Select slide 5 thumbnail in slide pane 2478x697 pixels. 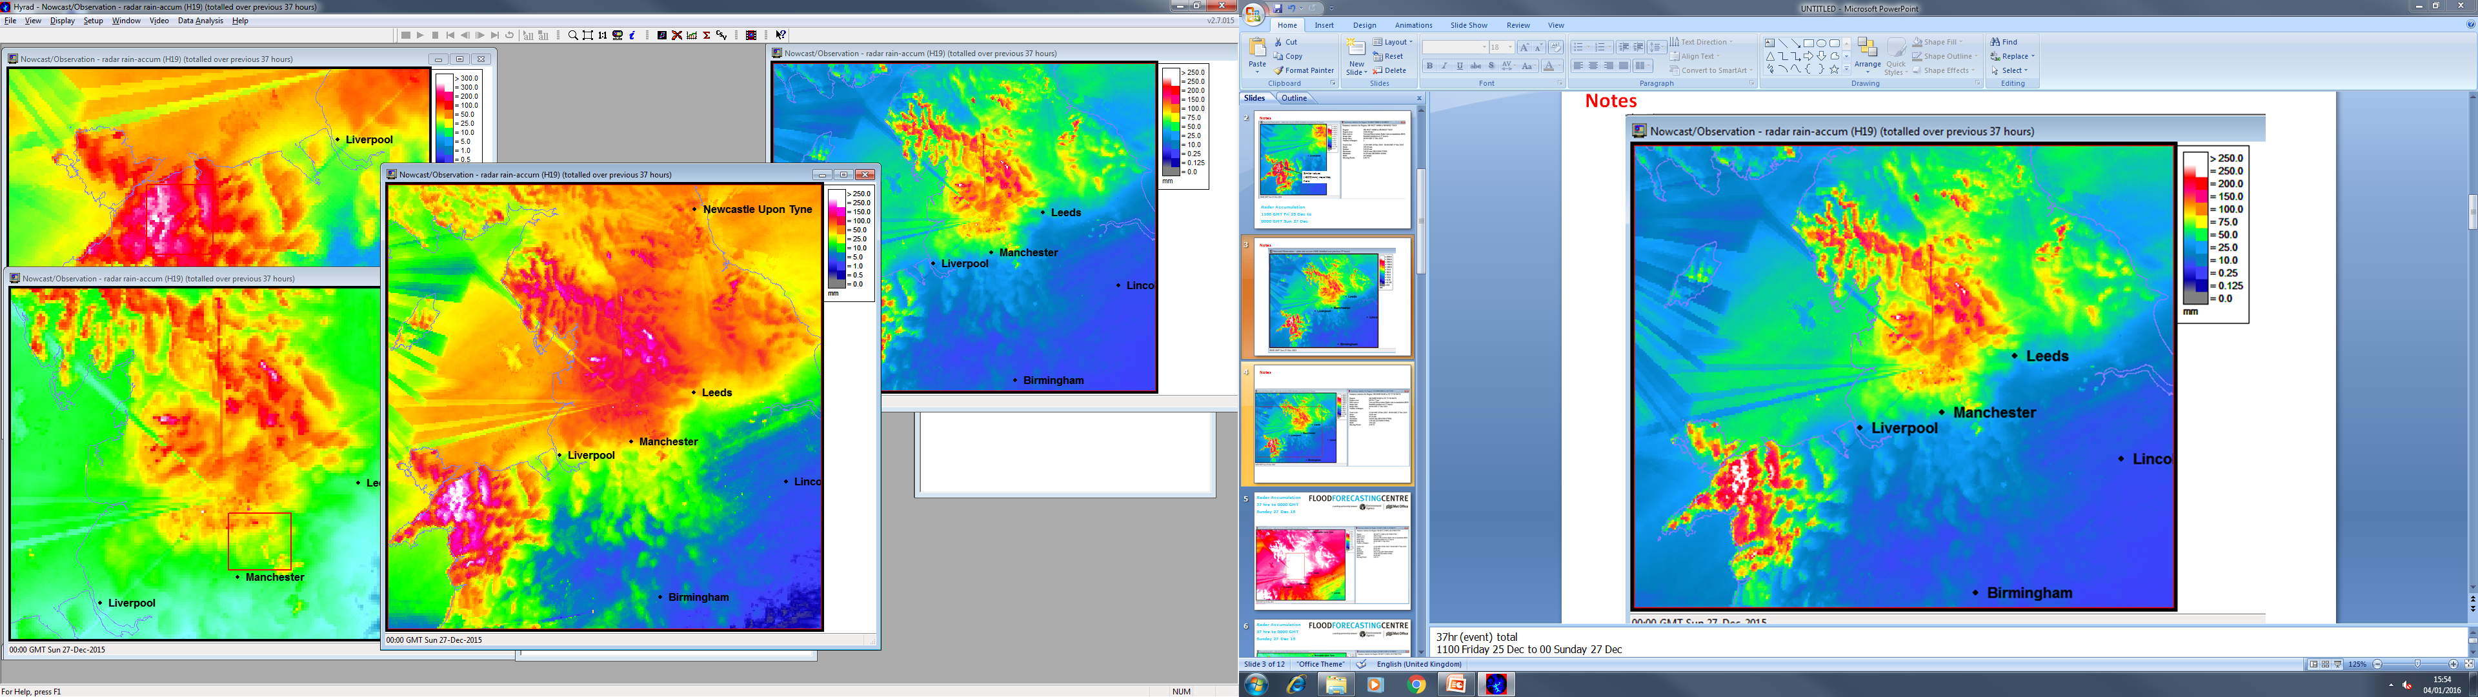coord(1331,552)
